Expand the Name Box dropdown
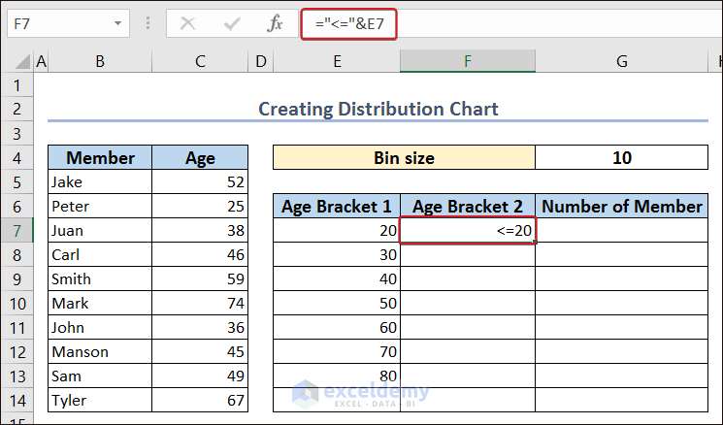723x425 pixels. (117, 24)
